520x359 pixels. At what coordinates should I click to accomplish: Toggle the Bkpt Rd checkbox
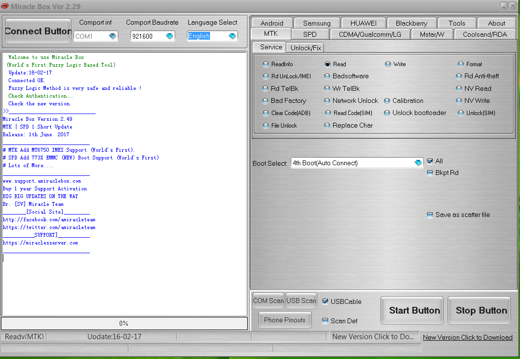point(430,172)
